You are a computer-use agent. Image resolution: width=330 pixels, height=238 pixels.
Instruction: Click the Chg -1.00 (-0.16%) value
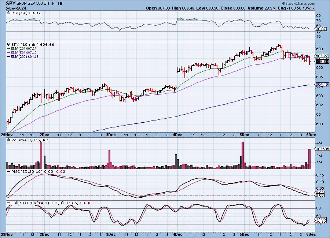[x=295, y=8]
